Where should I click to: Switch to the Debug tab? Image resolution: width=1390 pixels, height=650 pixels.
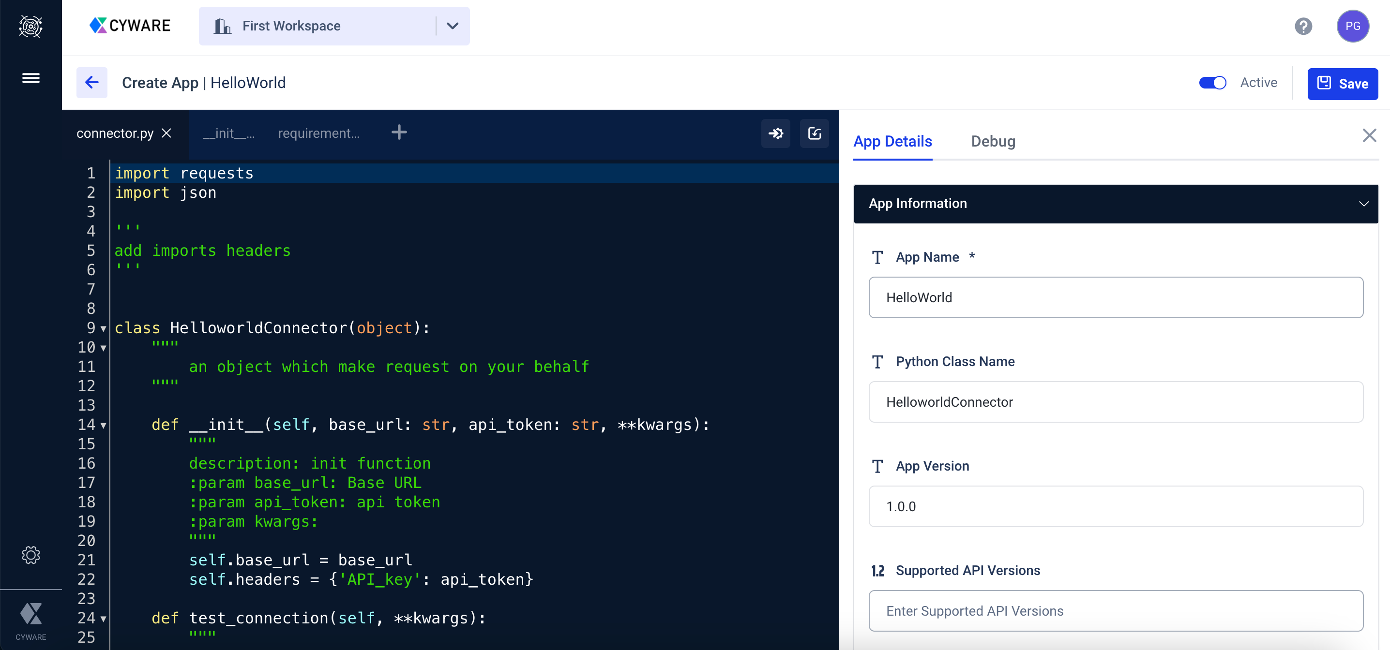click(993, 141)
